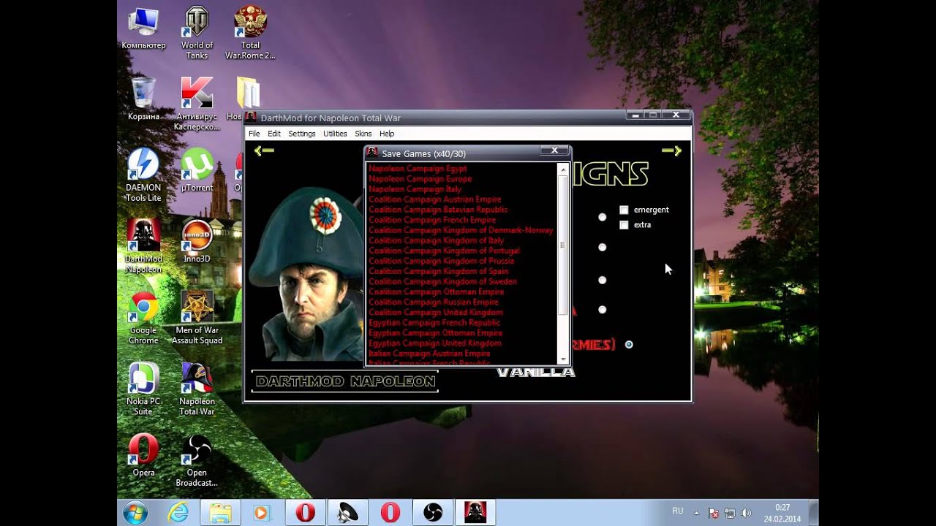
Task: Launch Google Chrome from the desktop
Action: click(143, 318)
